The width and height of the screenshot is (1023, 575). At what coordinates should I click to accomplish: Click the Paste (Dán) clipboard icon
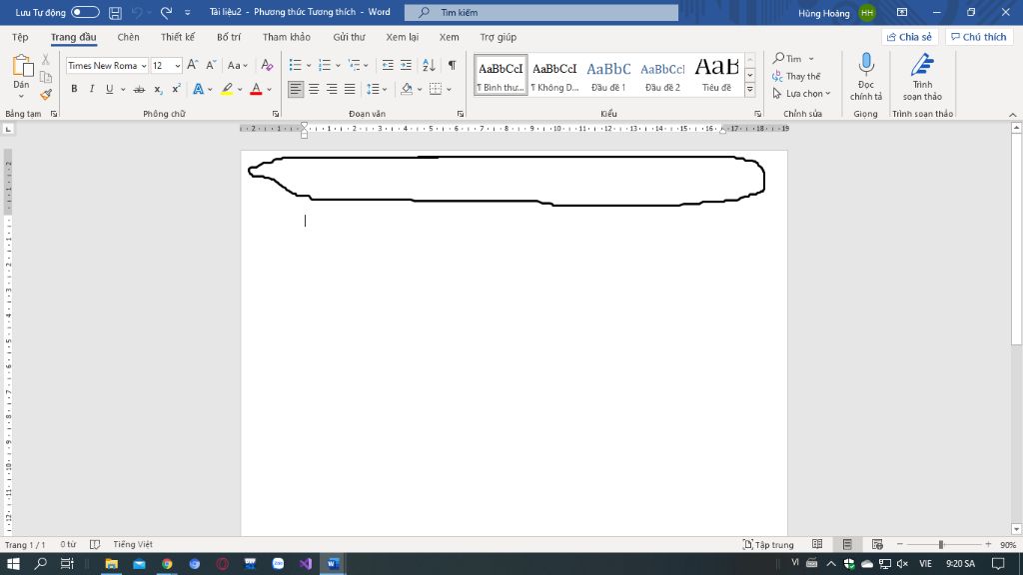point(22,67)
